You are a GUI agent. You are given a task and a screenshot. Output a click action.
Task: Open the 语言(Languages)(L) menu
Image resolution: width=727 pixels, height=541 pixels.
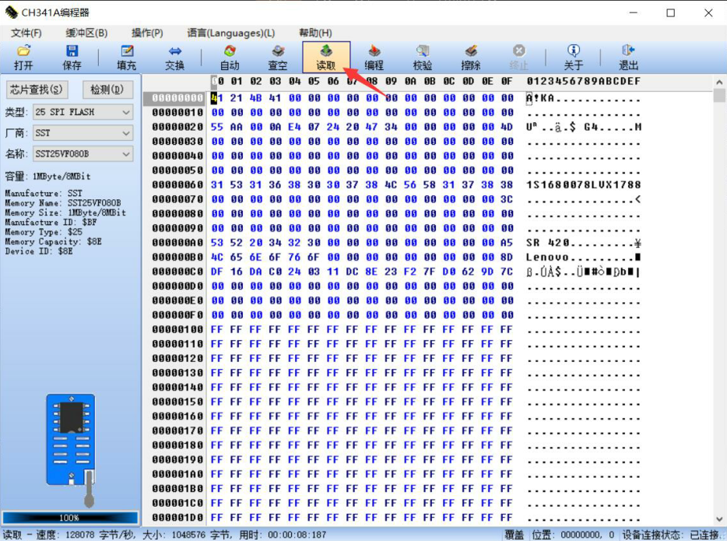231,33
